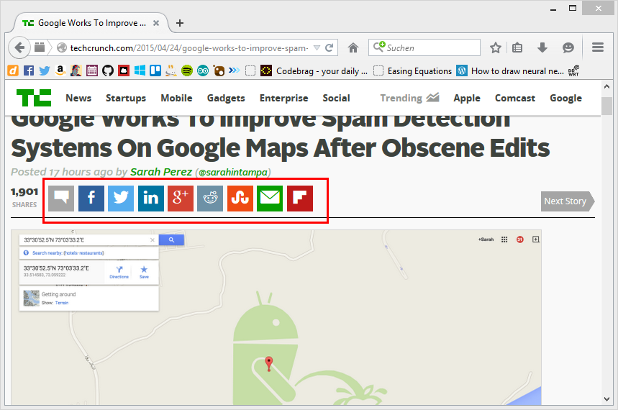The height and width of the screenshot is (410, 618).
Task: Open trending topic Google
Action: 565,98
